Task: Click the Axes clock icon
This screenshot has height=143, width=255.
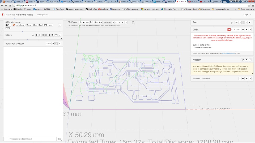Action: [232, 23]
